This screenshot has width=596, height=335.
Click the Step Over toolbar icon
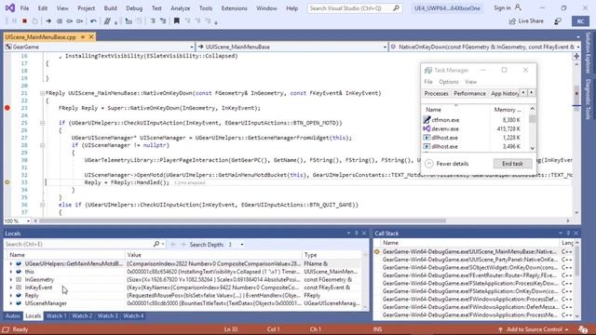[70, 21]
